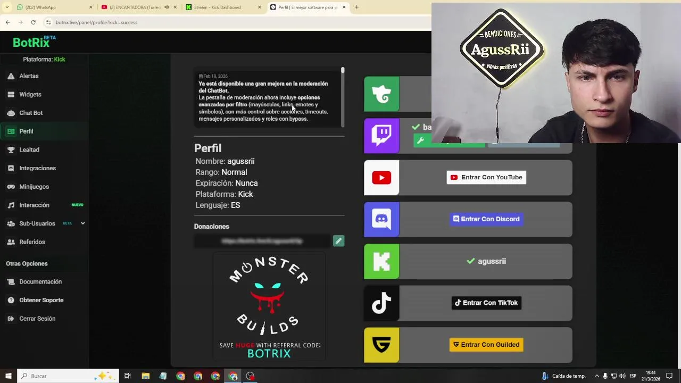The image size is (681, 383).
Task: Open the Alertas section icon
Action: pyautogui.click(x=11, y=76)
